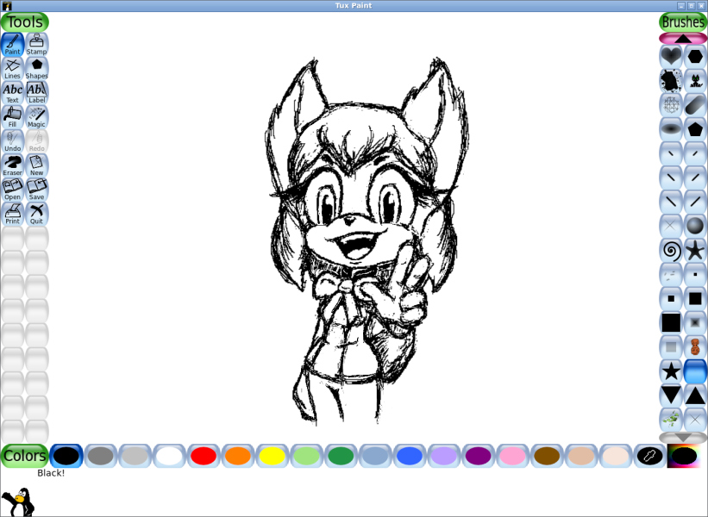Select the Paint brush tool

coord(12,45)
